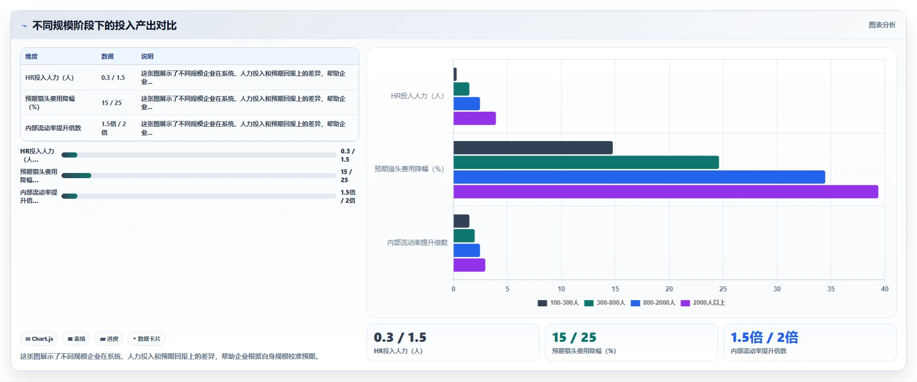The height and width of the screenshot is (382, 917).
Task: Open the 1.5倍 / 2倍 data card
Action: [x=810, y=342]
